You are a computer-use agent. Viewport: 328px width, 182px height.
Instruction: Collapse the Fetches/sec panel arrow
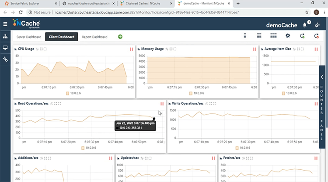(x=221, y=158)
